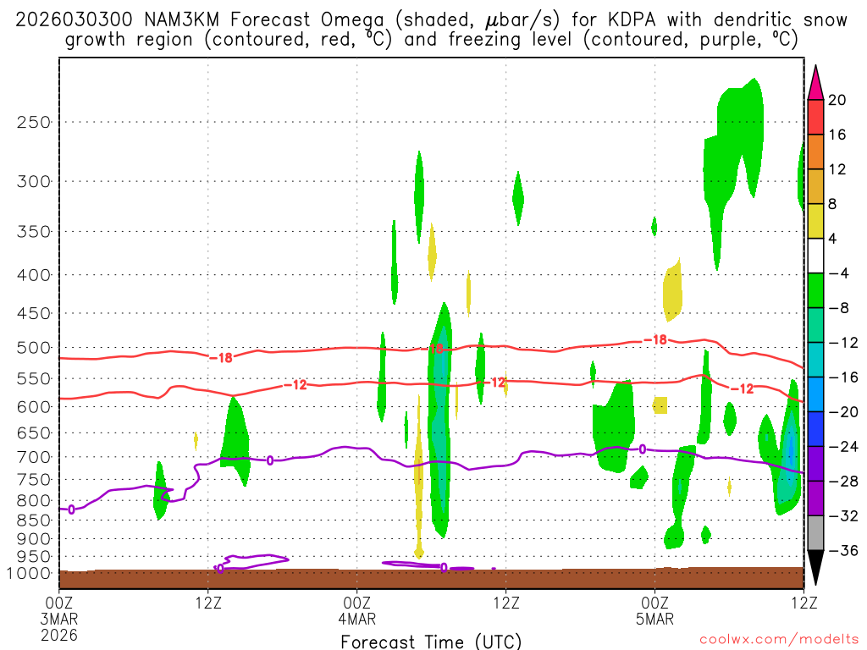This screenshot has width=867, height=650.
Task: Click the 00Z 5MAR time axis label
Action: coord(654,610)
